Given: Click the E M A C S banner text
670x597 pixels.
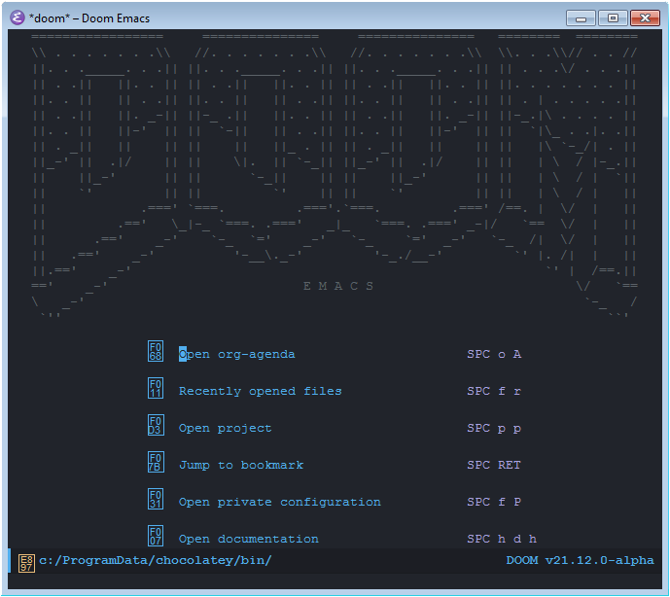Looking at the screenshot, I should tap(338, 286).
